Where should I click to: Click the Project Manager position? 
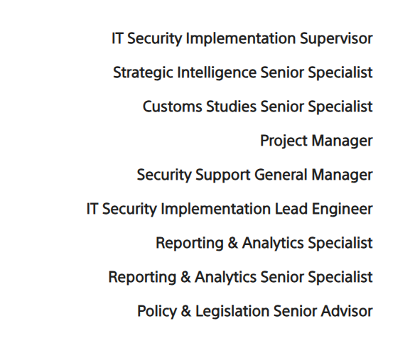point(316,141)
